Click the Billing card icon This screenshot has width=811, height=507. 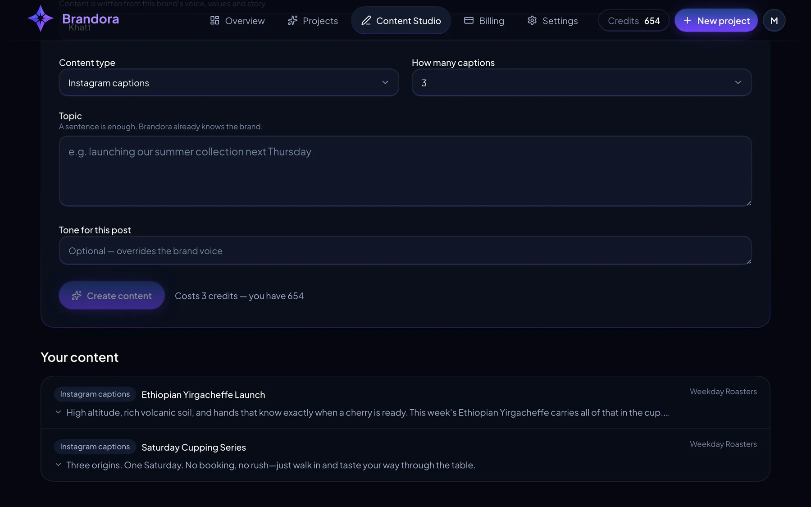(x=469, y=20)
